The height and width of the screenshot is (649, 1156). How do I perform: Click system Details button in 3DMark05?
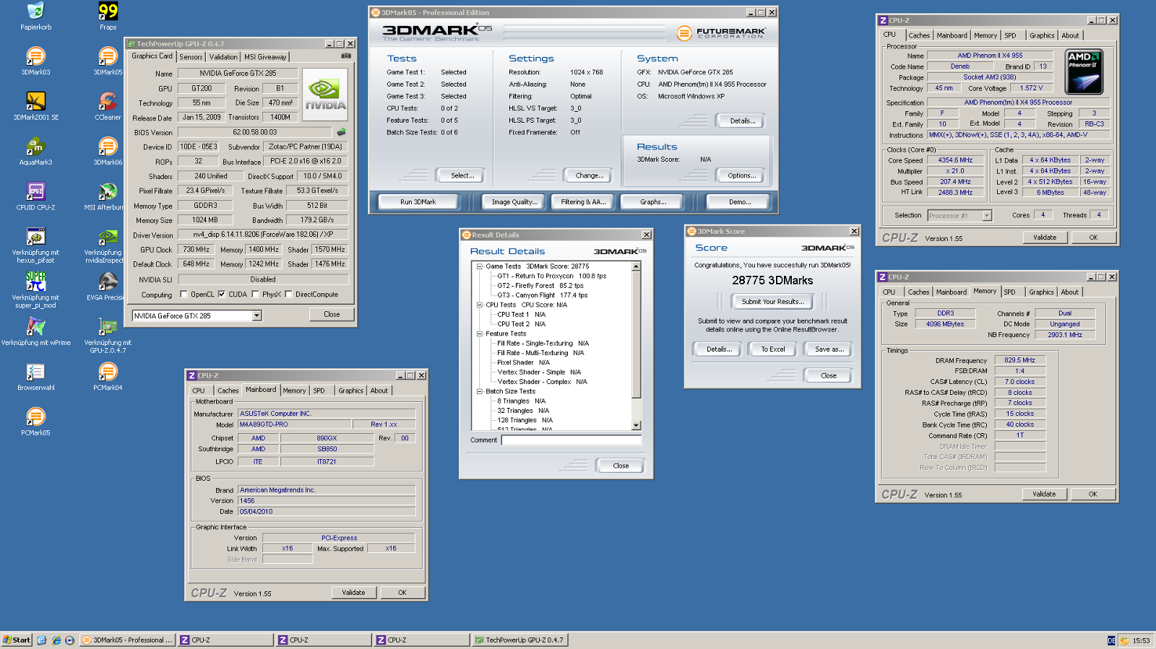pos(742,121)
